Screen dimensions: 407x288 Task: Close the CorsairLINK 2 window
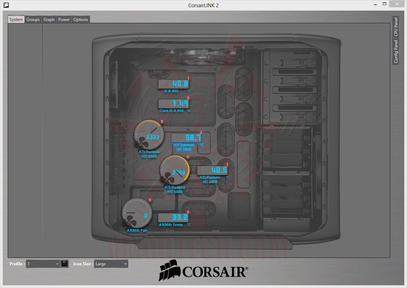[x=397, y=4]
